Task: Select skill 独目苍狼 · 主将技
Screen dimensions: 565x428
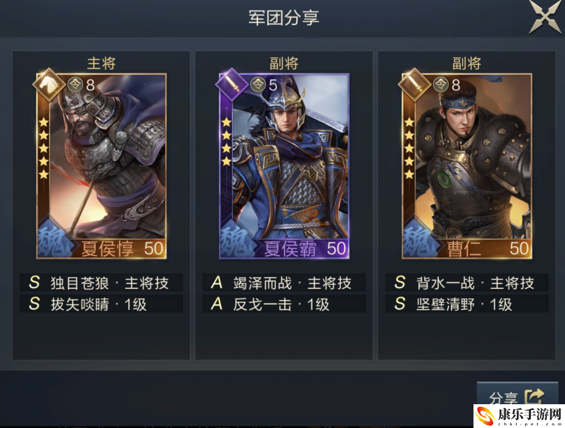Action: 101,282
